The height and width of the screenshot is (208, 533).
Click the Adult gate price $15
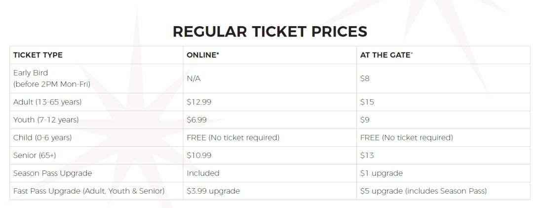click(367, 102)
